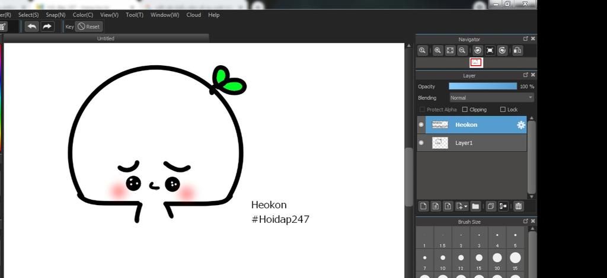This screenshot has width=607, height=278.
Task: Open the Help menu
Action: 213,15
